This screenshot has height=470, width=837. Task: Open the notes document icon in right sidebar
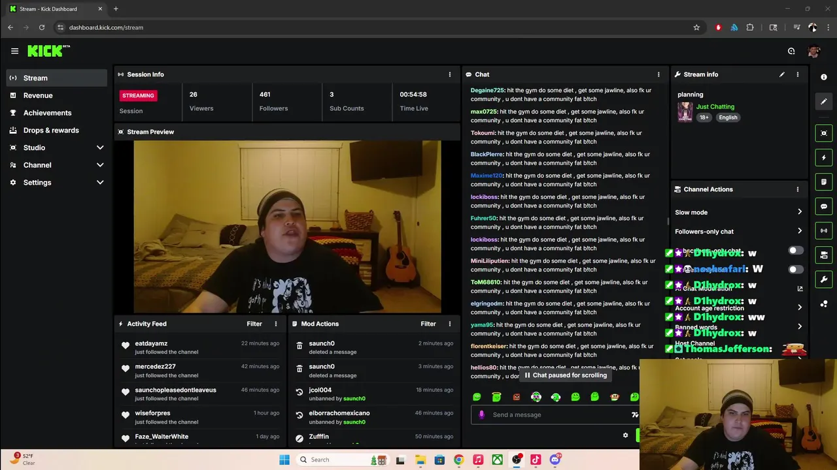[824, 181]
